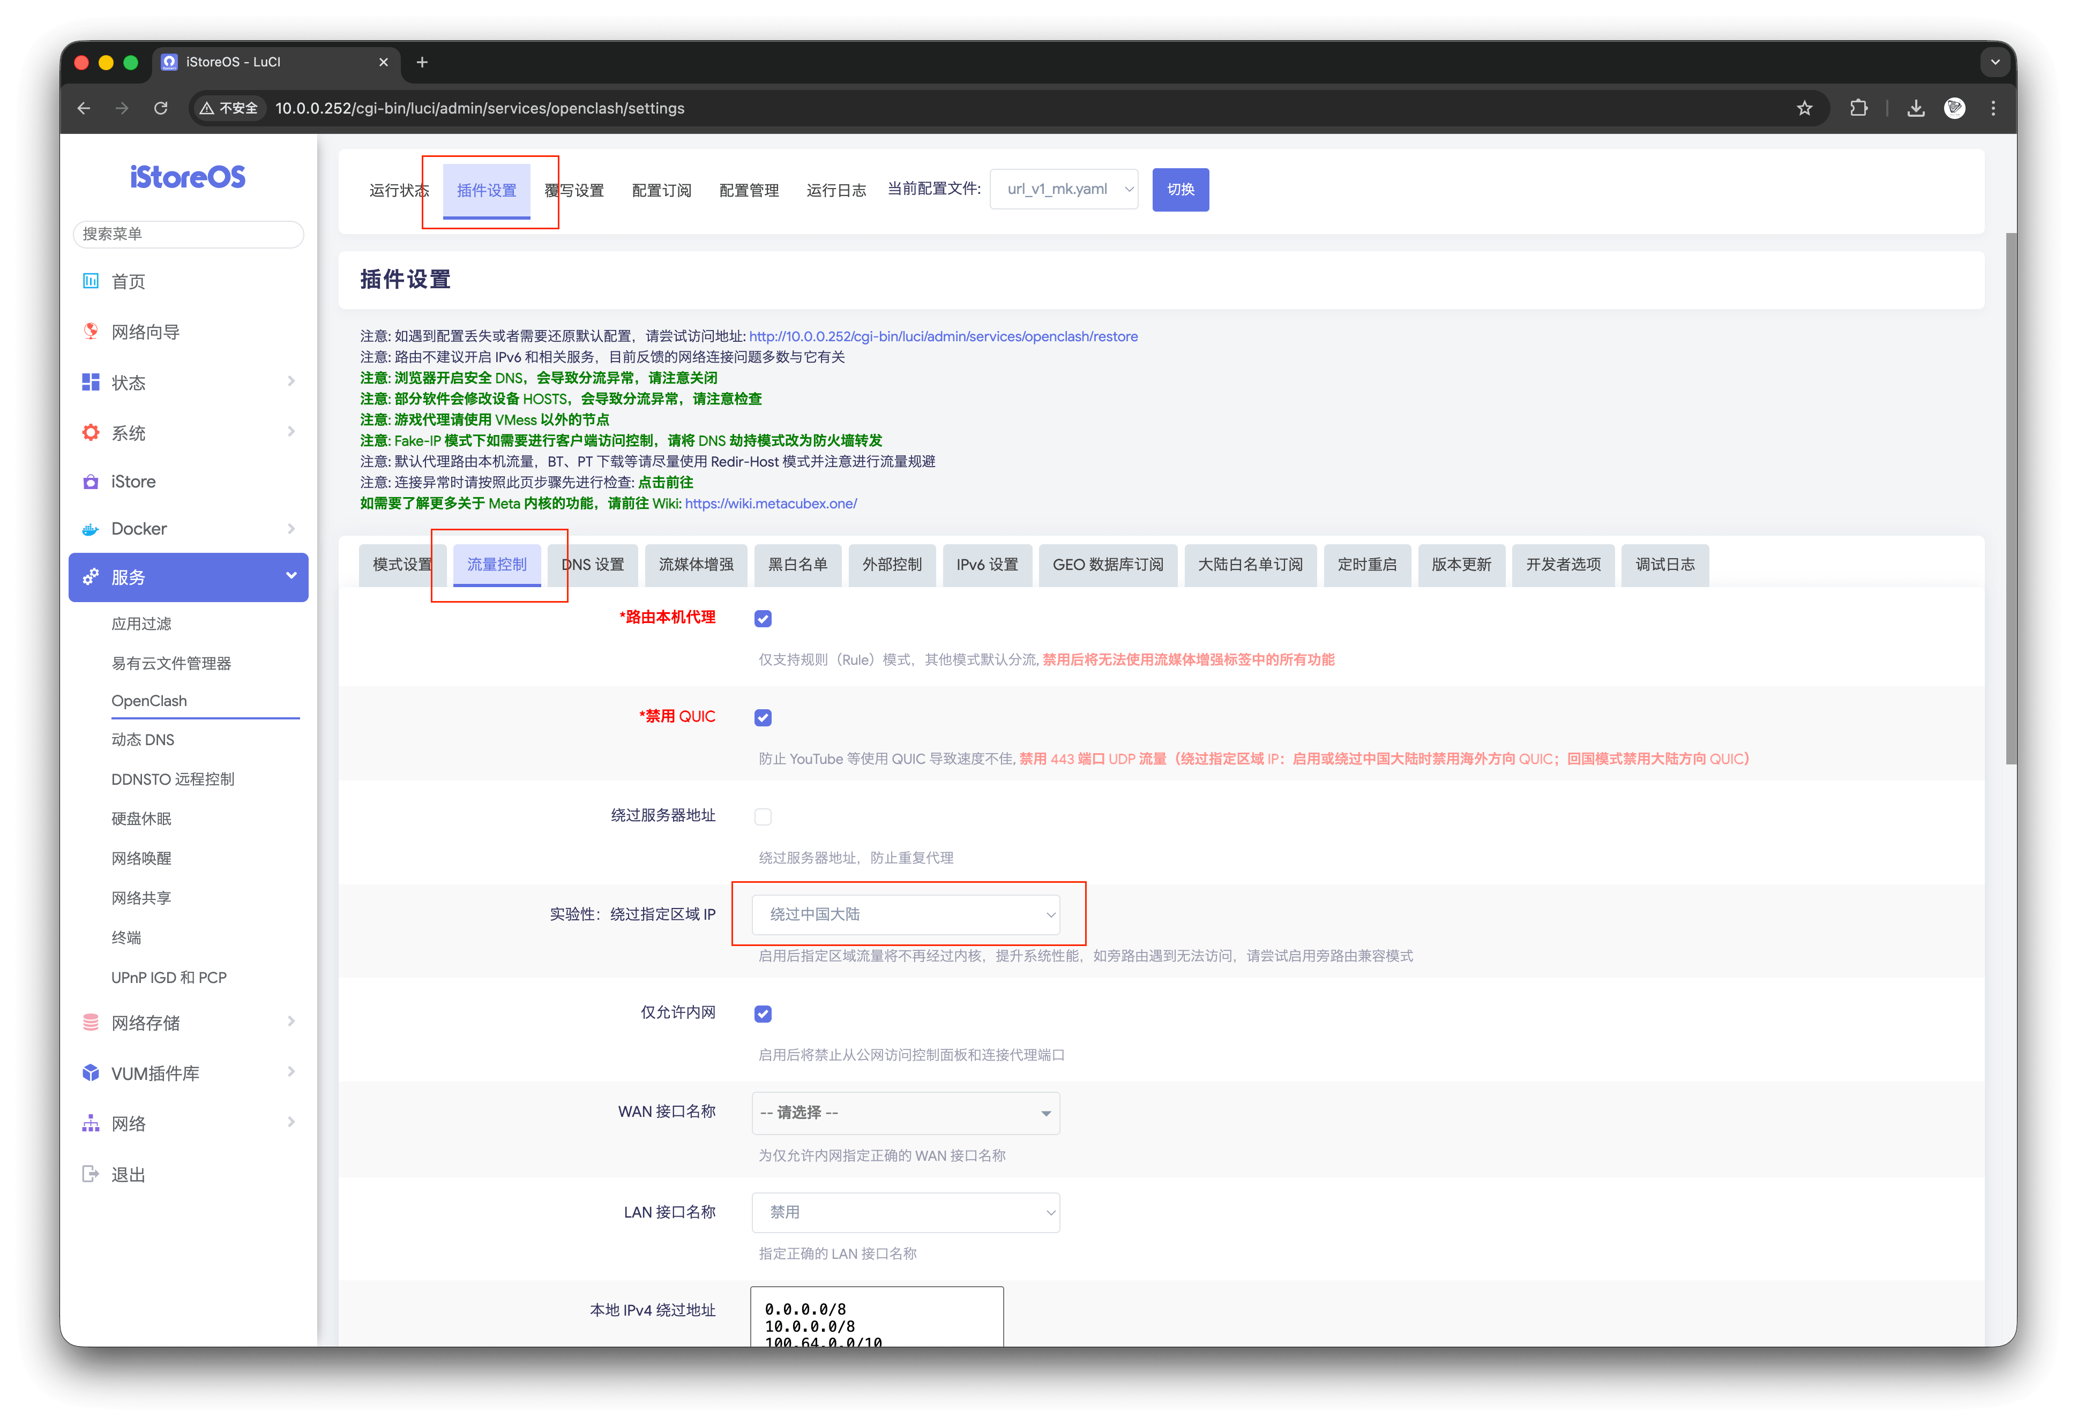The height and width of the screenshot is (1426, 2077).
Task: Open the 首页 home icon in sidebar
Action: pos(90,281)
